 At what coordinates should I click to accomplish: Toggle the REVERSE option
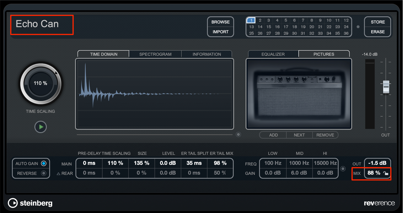(43, 173)
